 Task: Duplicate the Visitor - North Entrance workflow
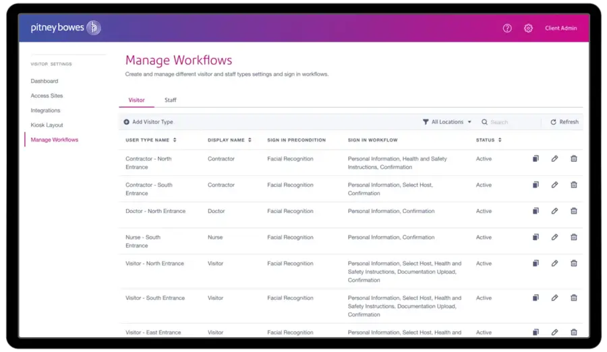(x=535, y=264)
